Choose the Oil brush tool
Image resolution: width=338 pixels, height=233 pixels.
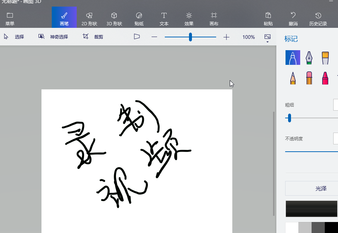coord(325,58)
